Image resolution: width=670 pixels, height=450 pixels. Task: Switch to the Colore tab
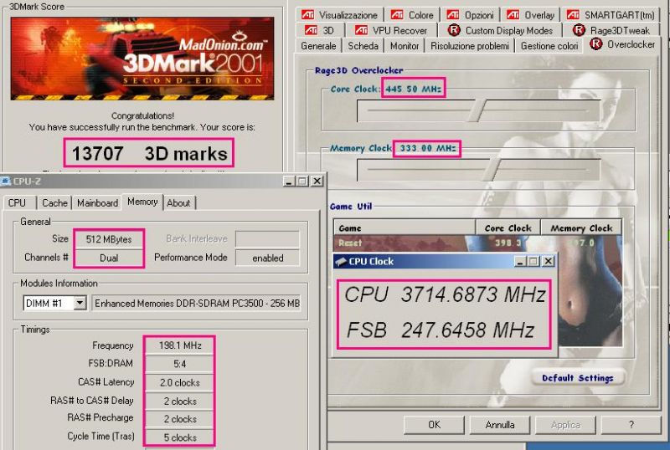[412, 15]
